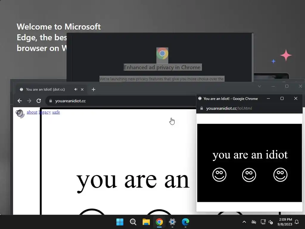Screen dimensions: 305x229
Task: Click 'you are an idiot' text in popup
Action: [x=250, y=155]
